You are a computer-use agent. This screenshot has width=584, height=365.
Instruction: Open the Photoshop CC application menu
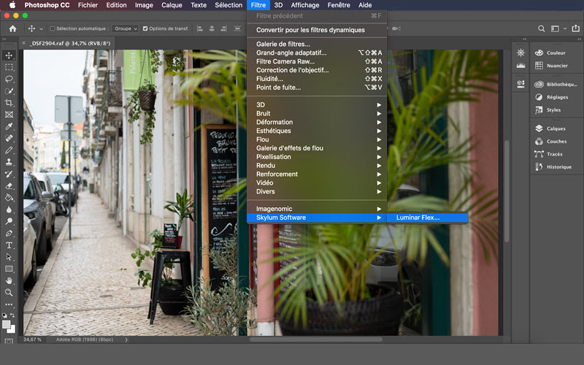[x=47, y=5]
